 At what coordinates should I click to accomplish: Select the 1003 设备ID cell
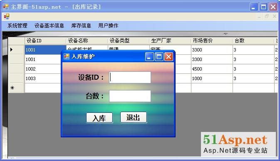click(x=43, y=78)
